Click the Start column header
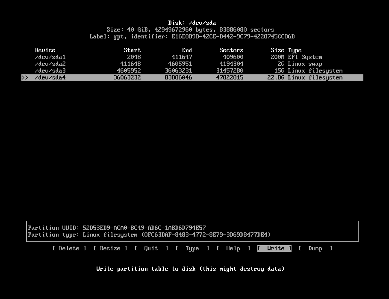The height and width of the screenshot is (299, 389). 132,50
